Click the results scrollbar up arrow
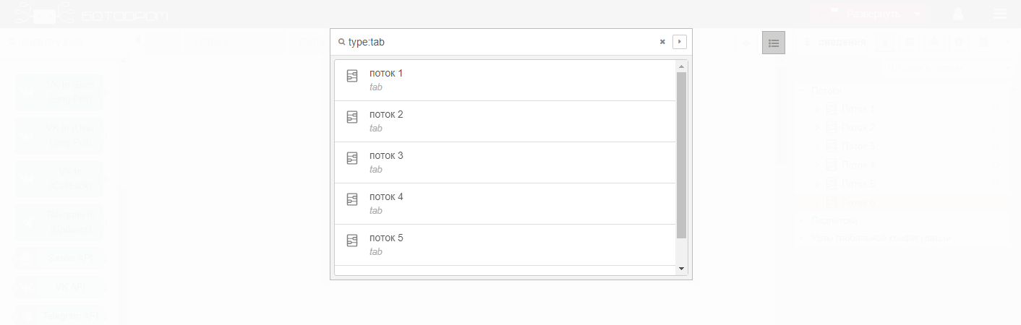The image size is (1021, 325). (681, 66)
